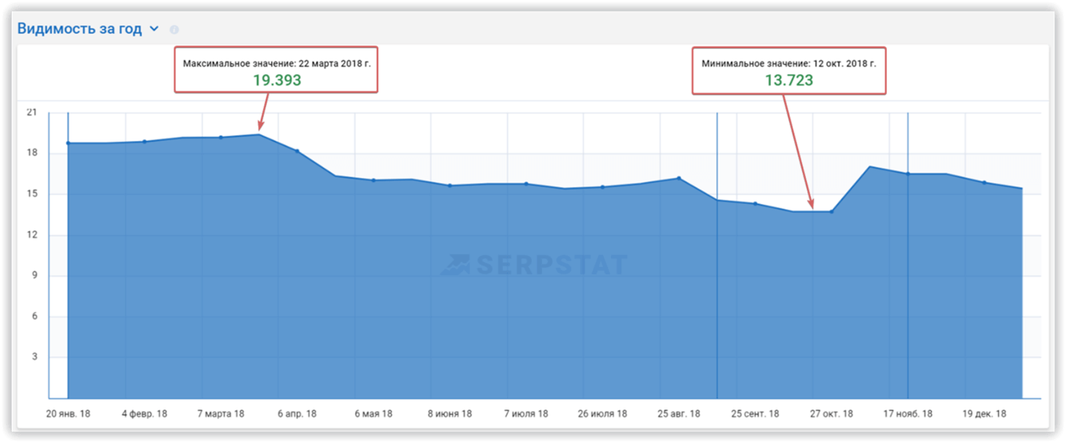The width and height of the screenshot is (1066, 443).
Task: Click the x-axis label 20 янв. 18
Action: pos(68,414)
